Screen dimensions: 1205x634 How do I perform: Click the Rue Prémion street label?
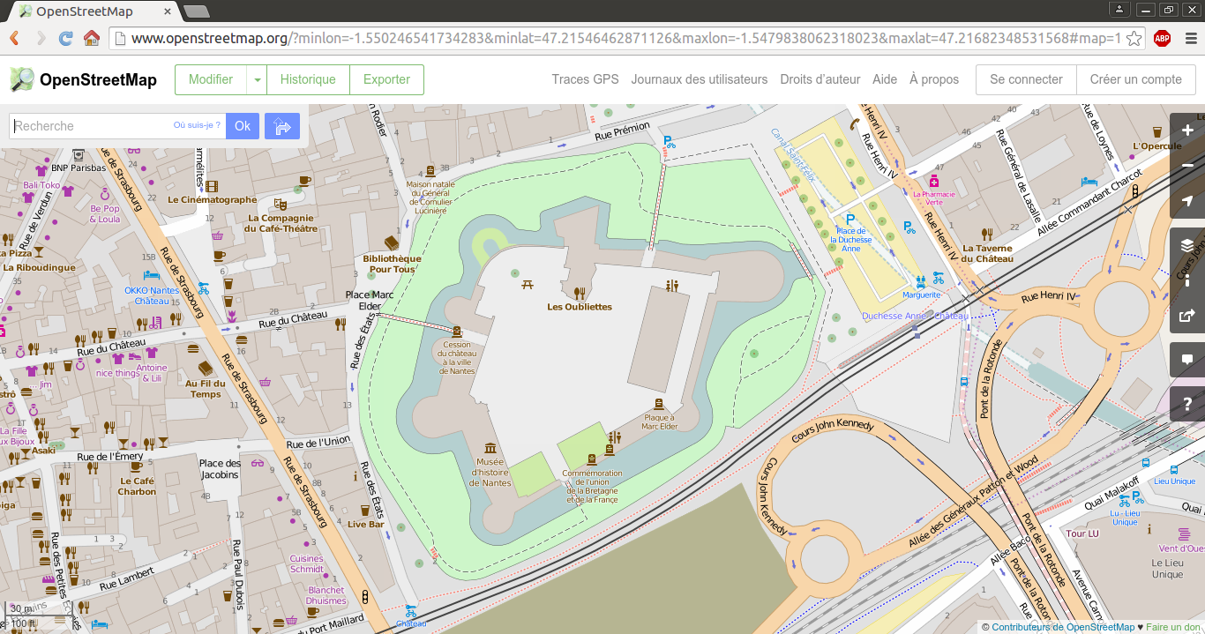pos(622,132)
